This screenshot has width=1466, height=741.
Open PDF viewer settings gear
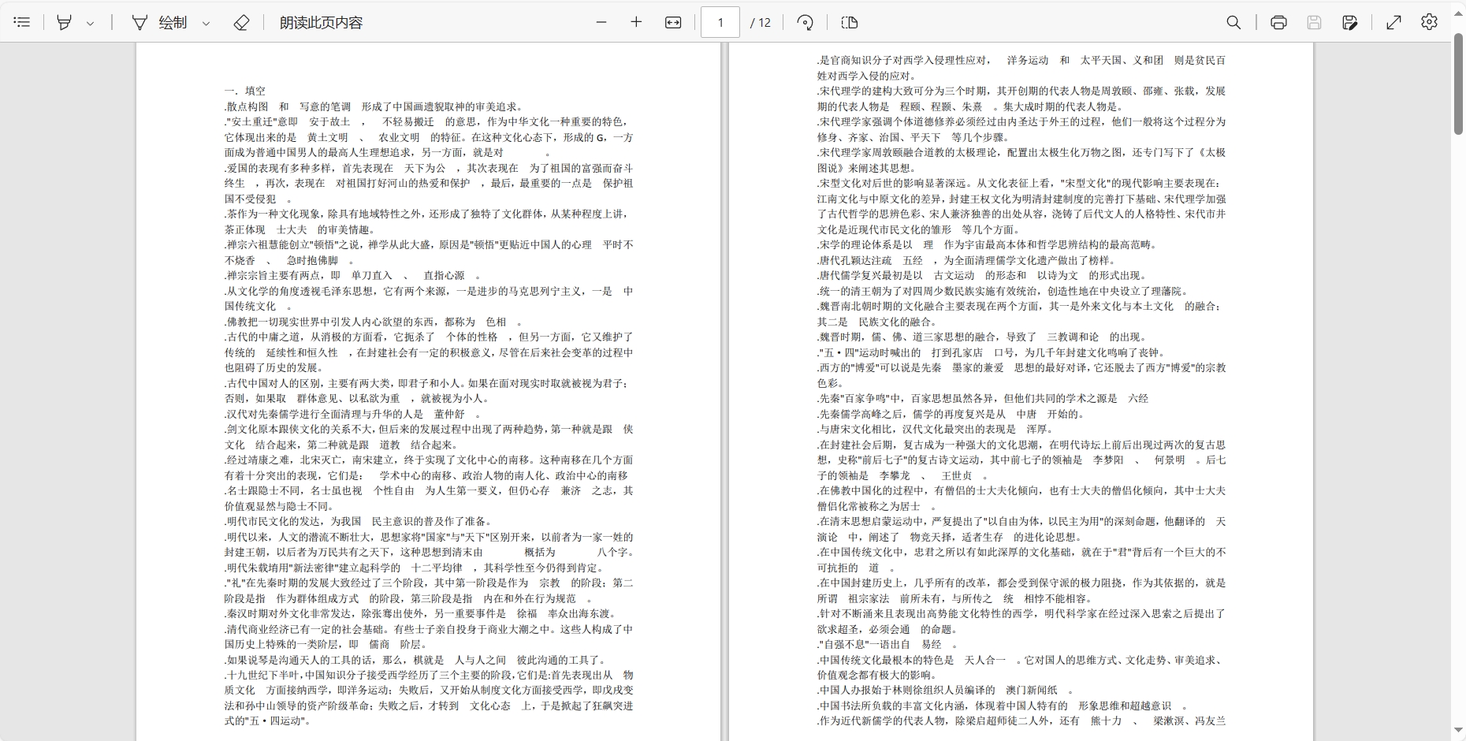(1429, 22)
